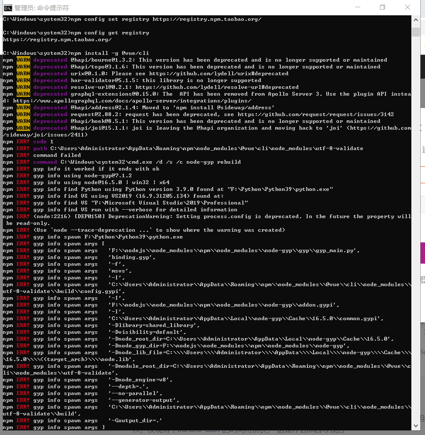425x435 pixels.
Task: Click the 'binding.gyp' spawn args line
Action: 80,257
